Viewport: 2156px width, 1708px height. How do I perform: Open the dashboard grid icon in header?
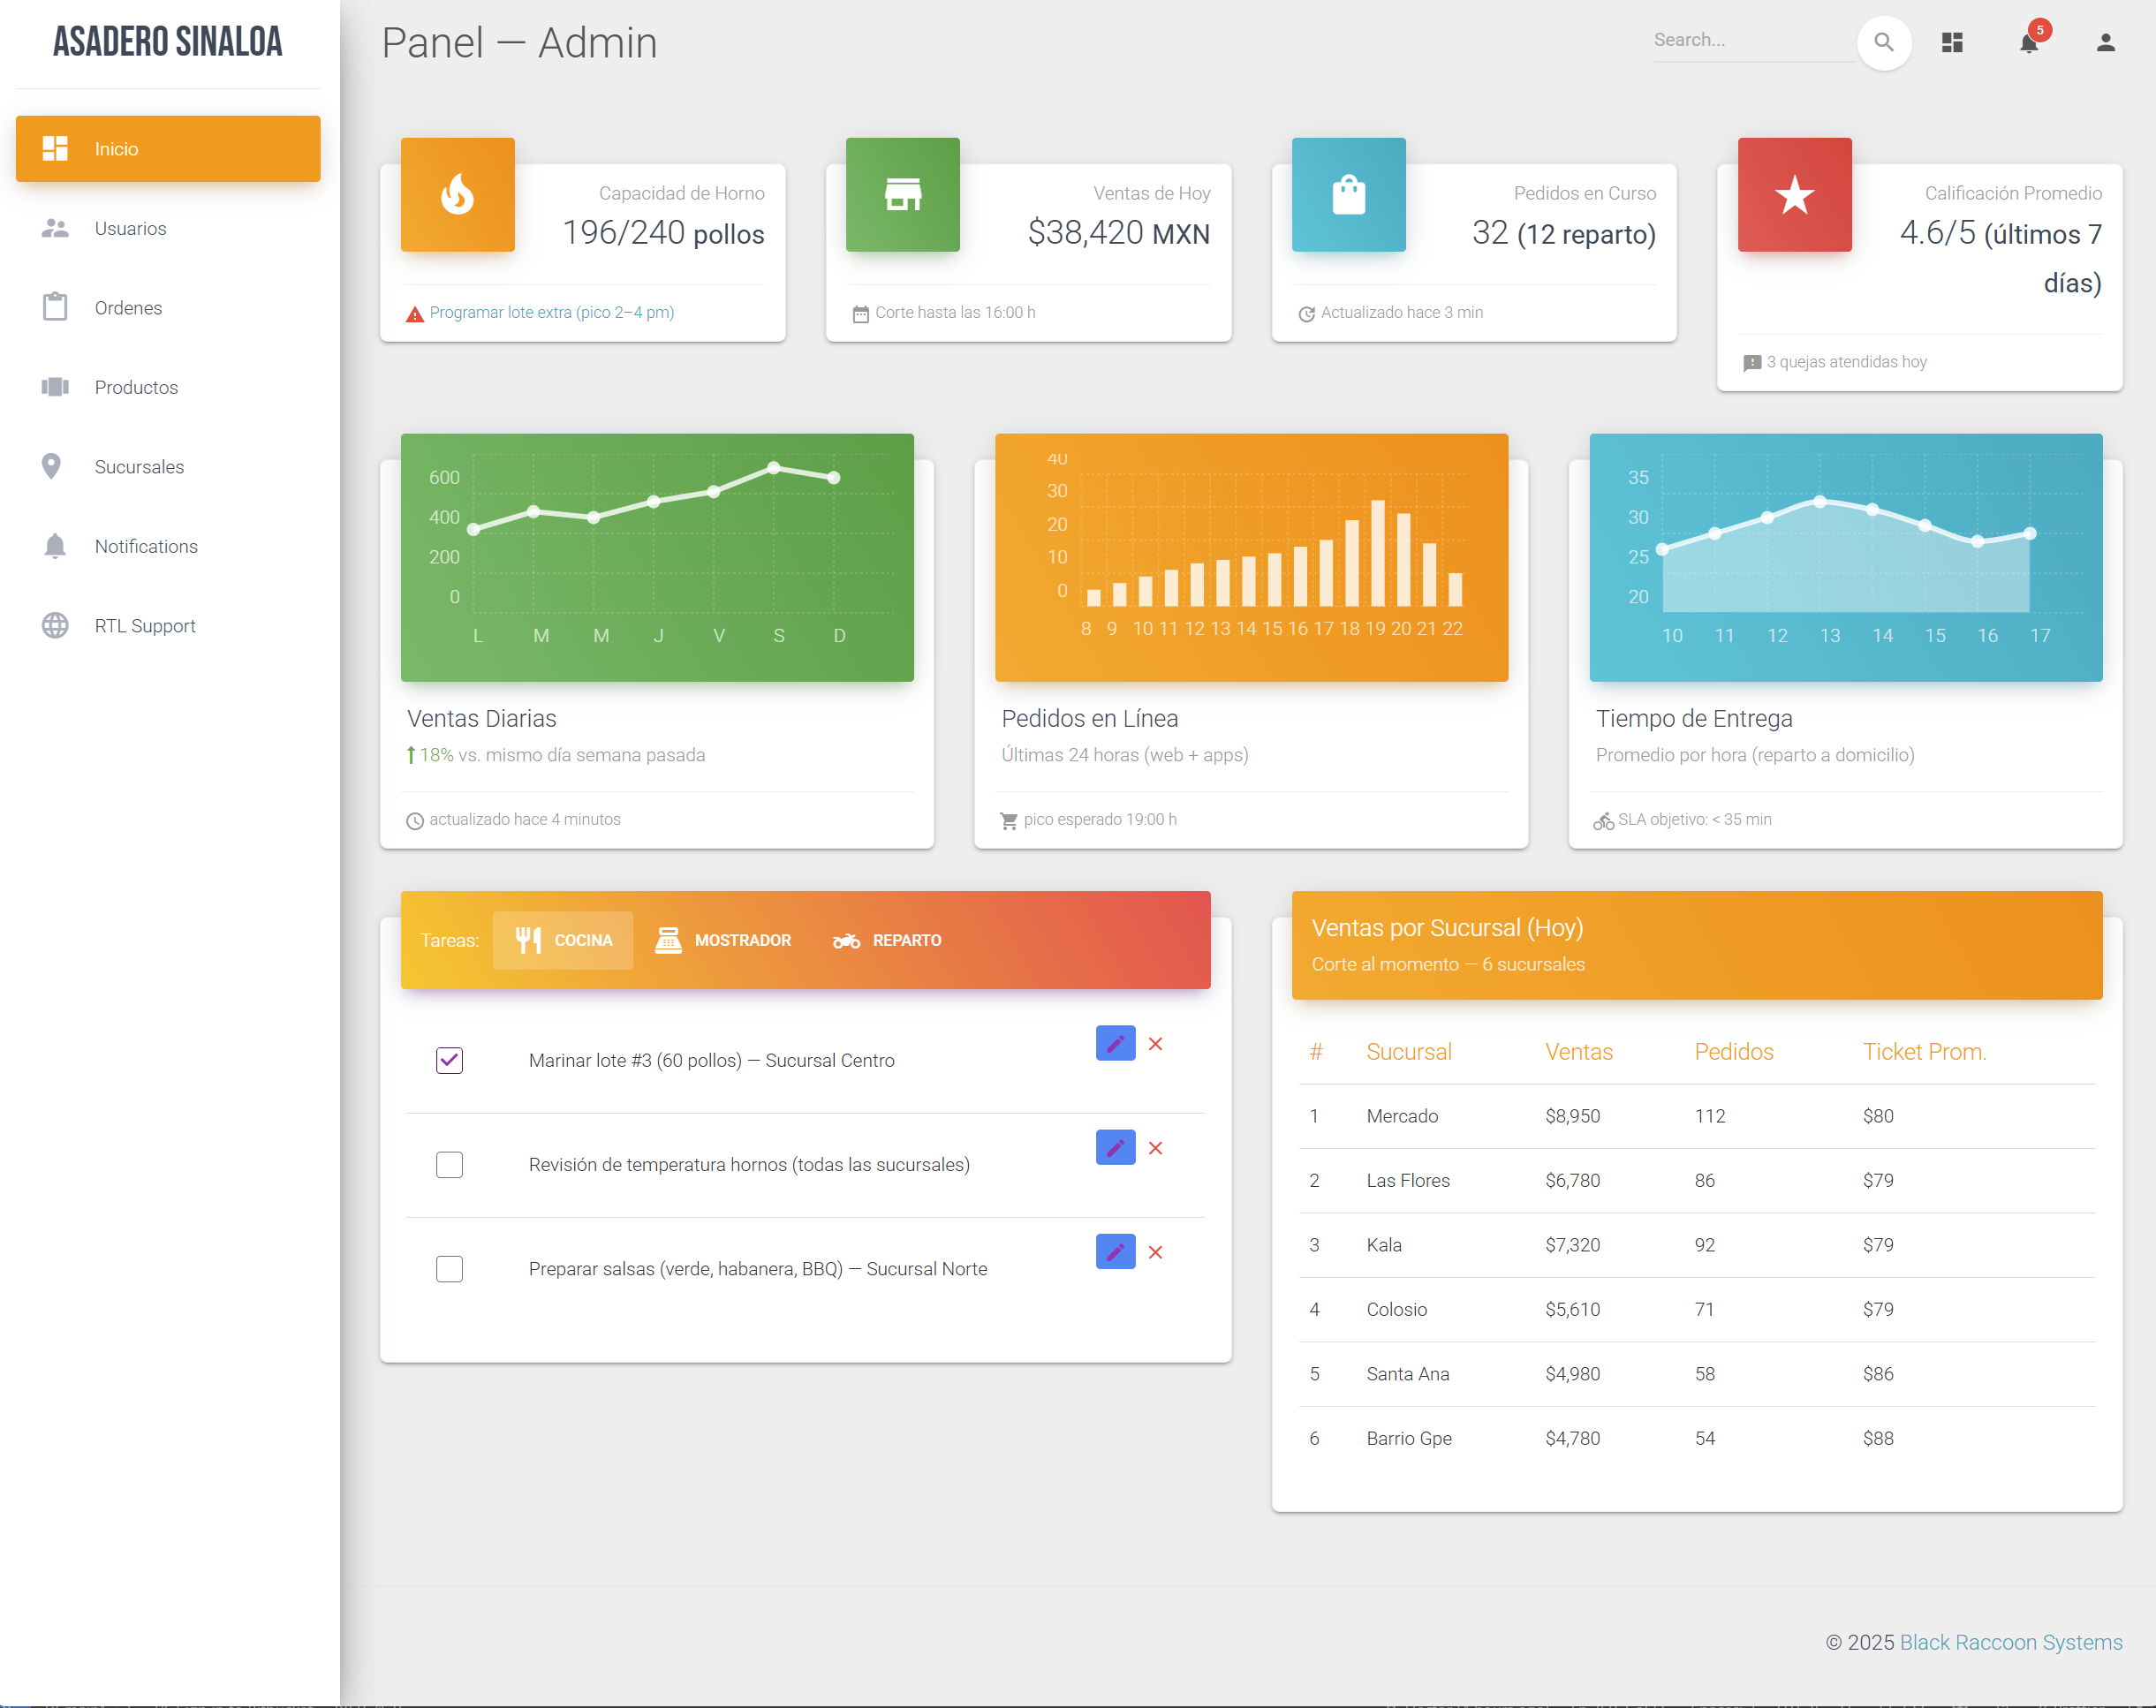[x=1951, y=42]
